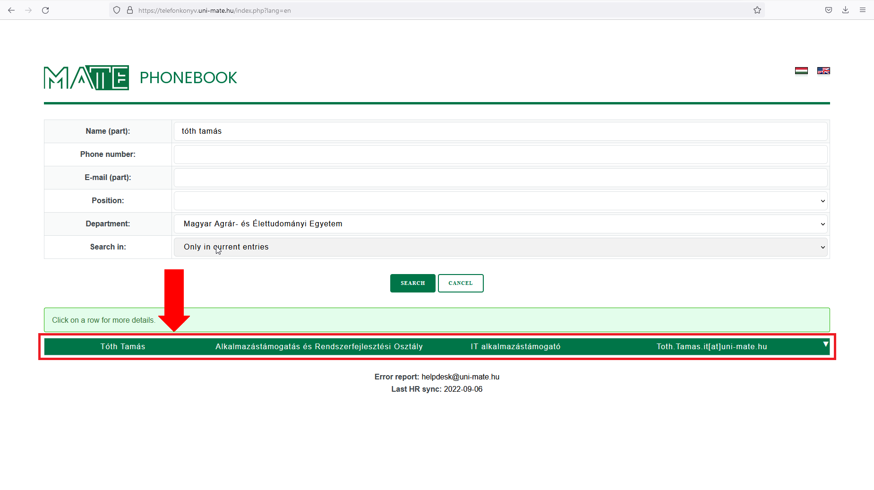
Task: Switch language using the Hungarian flag
Action: click(x=801, y=71)
